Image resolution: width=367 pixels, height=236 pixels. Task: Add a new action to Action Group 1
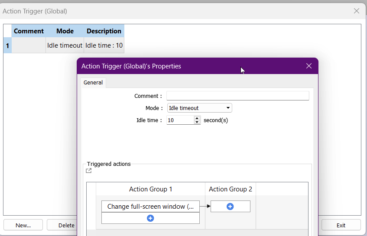pyautogui.click(x=150, y=218)
